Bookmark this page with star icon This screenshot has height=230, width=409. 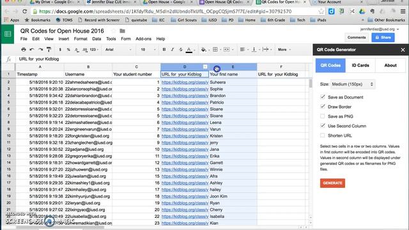[x=321, y=11]
